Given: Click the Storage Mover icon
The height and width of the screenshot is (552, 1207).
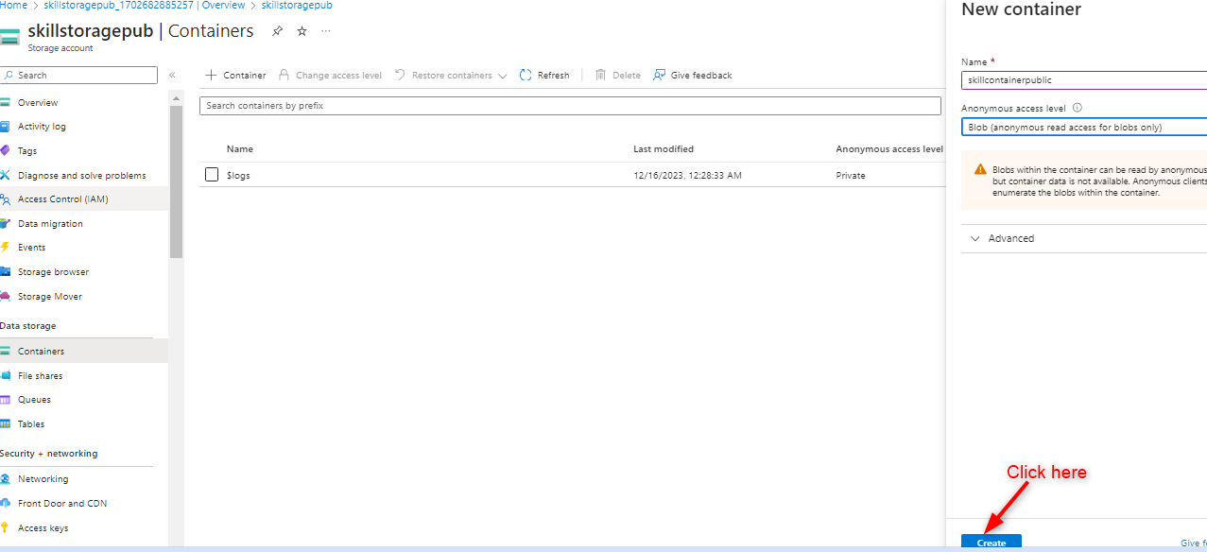Looking at the screenshot, I should click(6, 296).
